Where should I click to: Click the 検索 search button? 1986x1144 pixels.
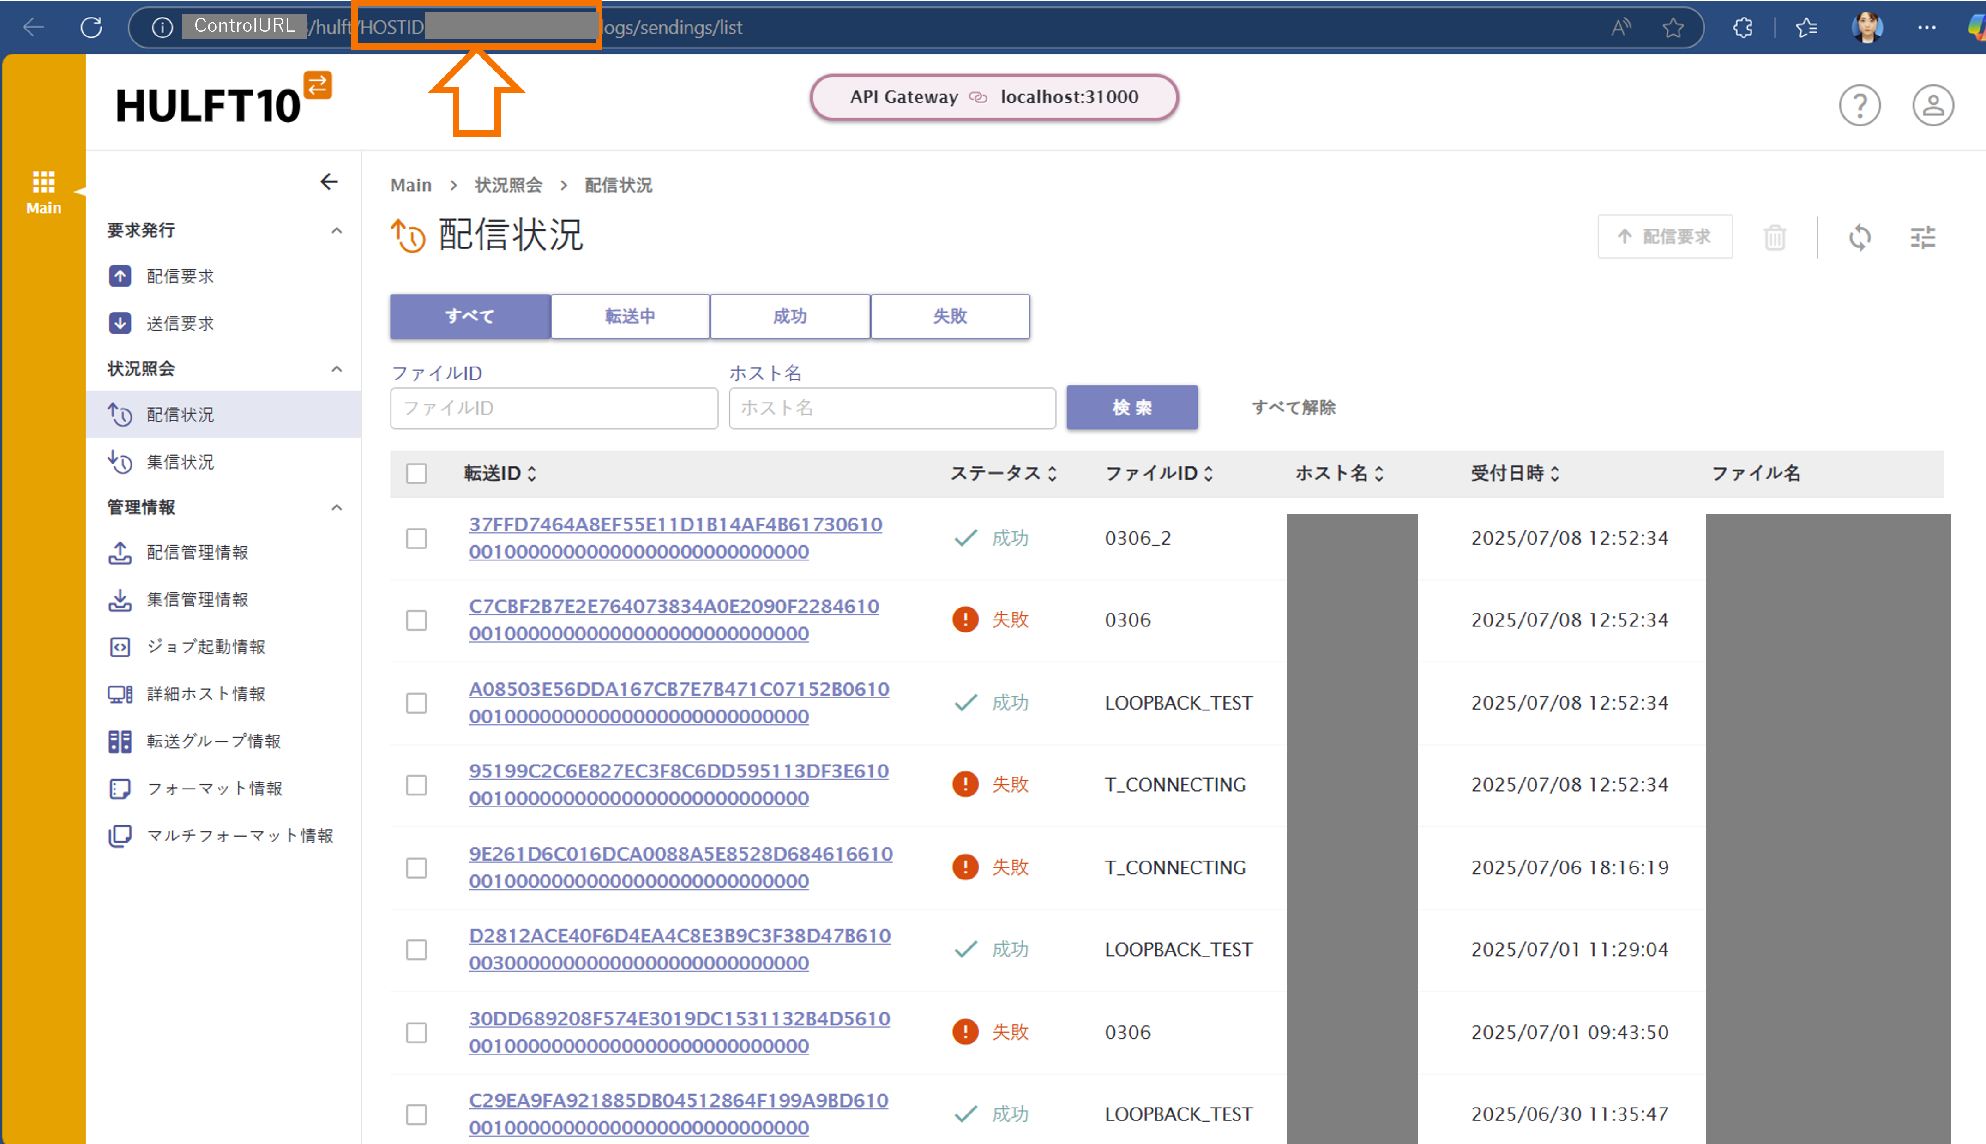pyautogui.click(x=1132, y=408)
